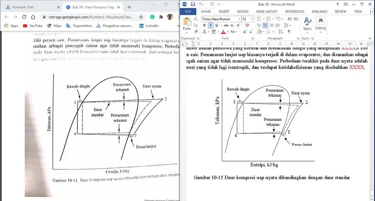Screen dimensions: 375x201
Task: Go to Chrome home page
Action: click(33, 17)
